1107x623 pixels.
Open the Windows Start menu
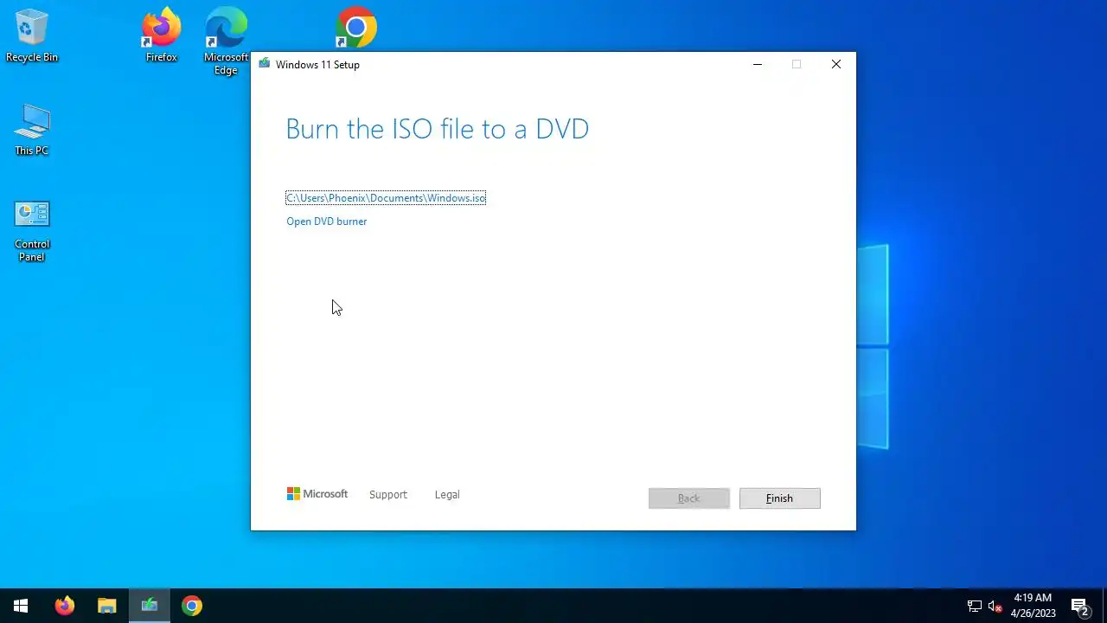[x=21, y=606]
